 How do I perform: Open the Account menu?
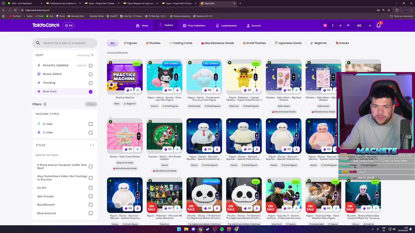coord(254,26)
